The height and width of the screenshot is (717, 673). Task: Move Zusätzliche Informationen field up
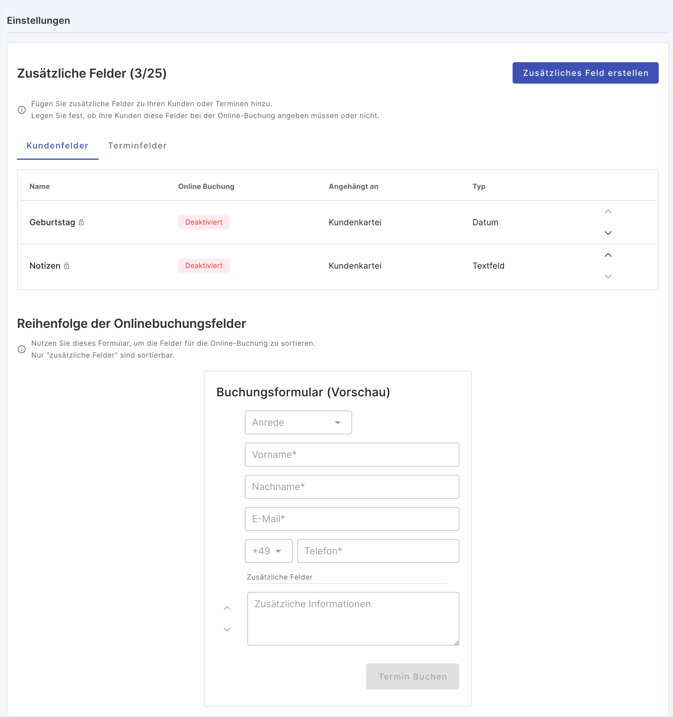tap(227, 608)
